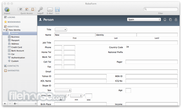Click the Email field

coord(116,72)
